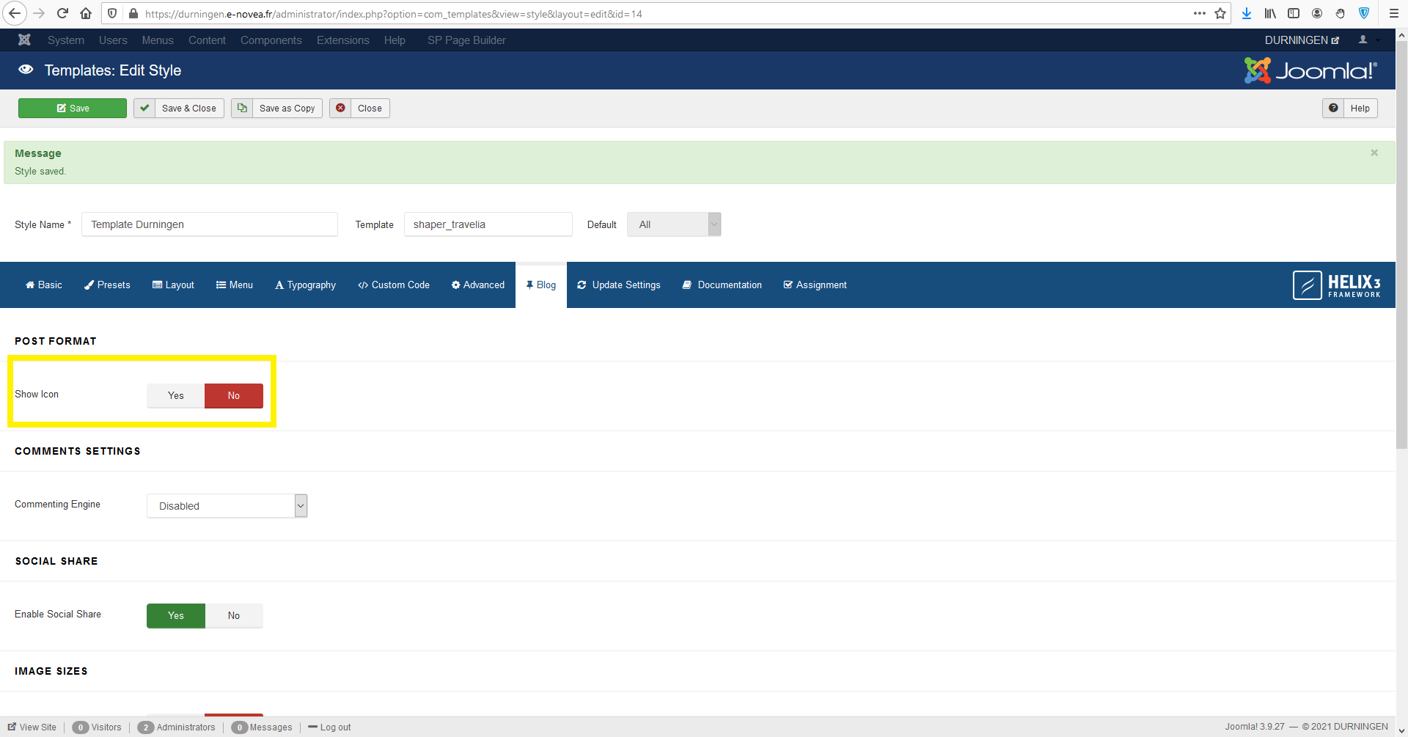1408x737 pixels.
Task: Click the Style Name input field
Action: [210, 224]
